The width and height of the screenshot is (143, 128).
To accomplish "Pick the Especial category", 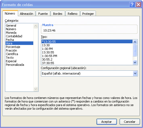I will pyautogui.click(x=19, y=61).
